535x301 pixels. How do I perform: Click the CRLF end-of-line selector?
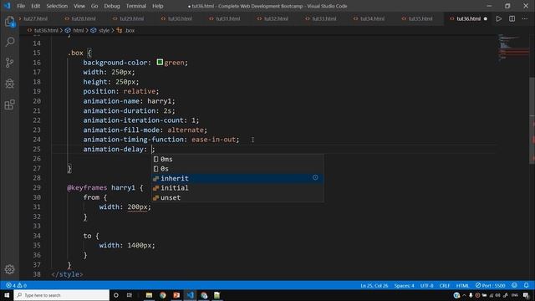tap(444, 285)
